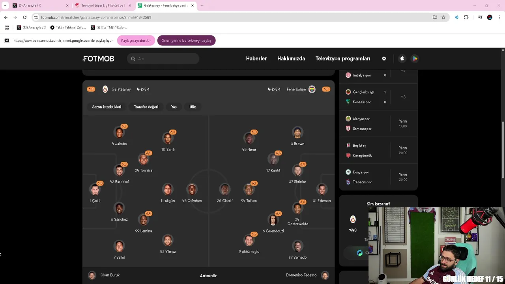Open the apps grid in bookmarks bar
This screenshot has width=505, height=284.
(7, 28)
